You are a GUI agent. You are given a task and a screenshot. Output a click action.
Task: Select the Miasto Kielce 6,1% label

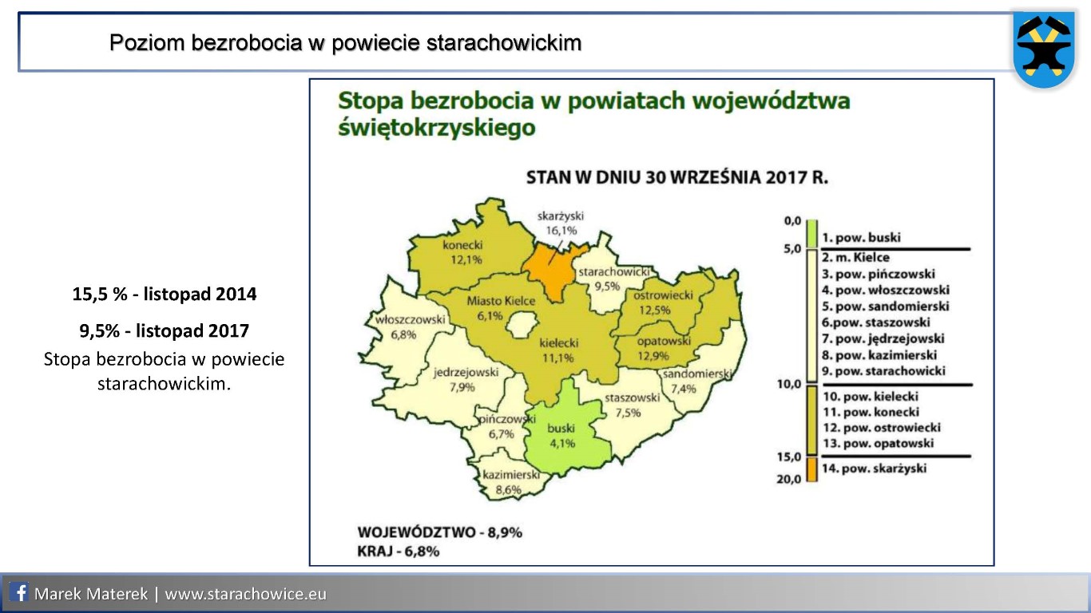pos(490,309)
